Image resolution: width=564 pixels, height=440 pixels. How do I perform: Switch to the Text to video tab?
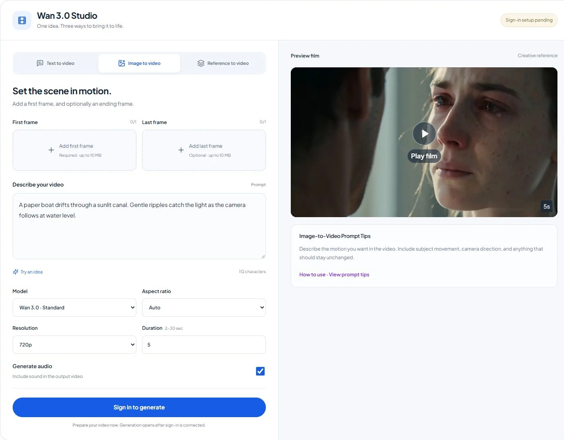point(56,63)
